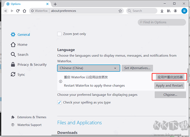Open the Library bookshelf icon

pyautogui.click(x=169, y=11)
